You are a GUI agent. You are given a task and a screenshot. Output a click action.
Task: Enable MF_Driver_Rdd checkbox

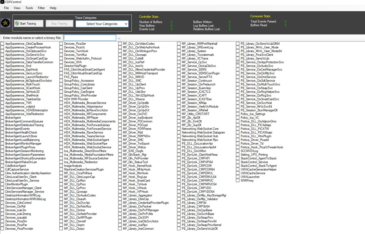click(120, 133)
